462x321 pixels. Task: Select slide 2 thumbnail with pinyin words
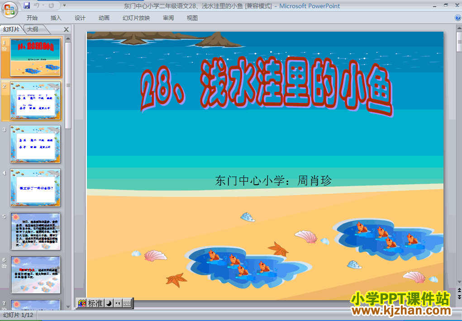35,101
